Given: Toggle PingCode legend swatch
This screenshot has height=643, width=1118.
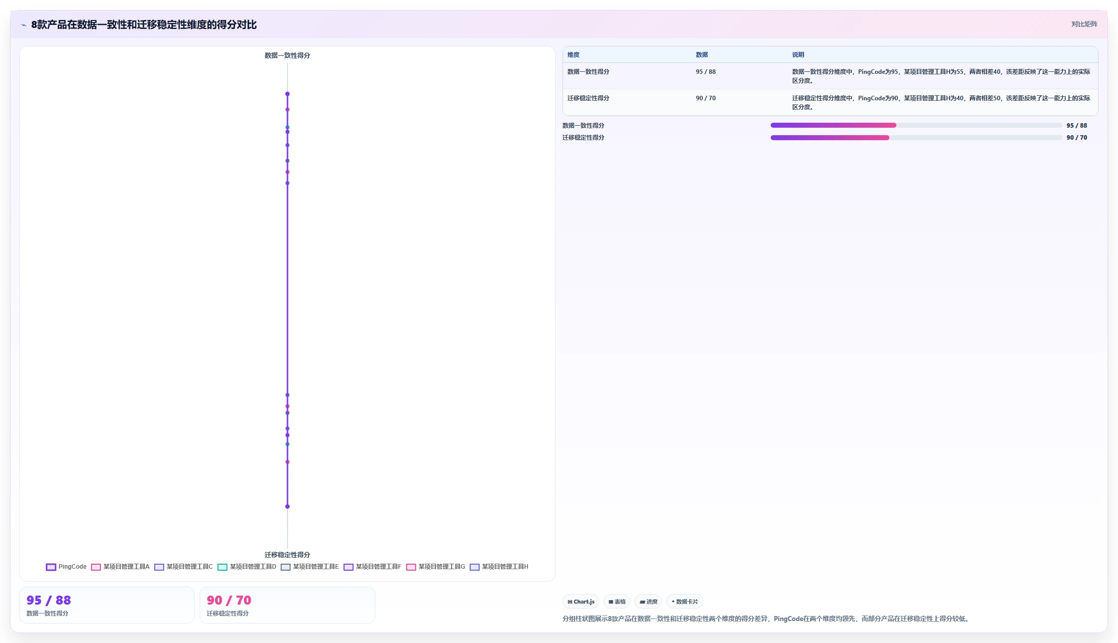Looking at the screenshot, I should pyautogui.click(x=51, y=567).
